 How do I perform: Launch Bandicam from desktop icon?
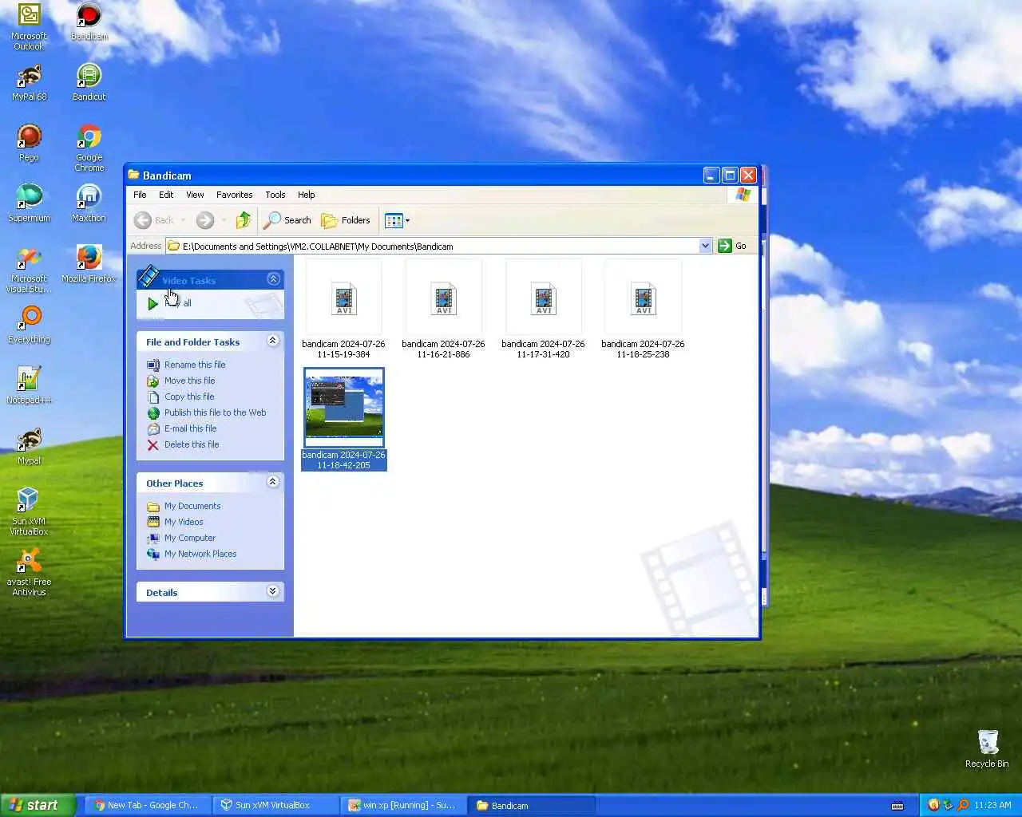coord(89,22)
